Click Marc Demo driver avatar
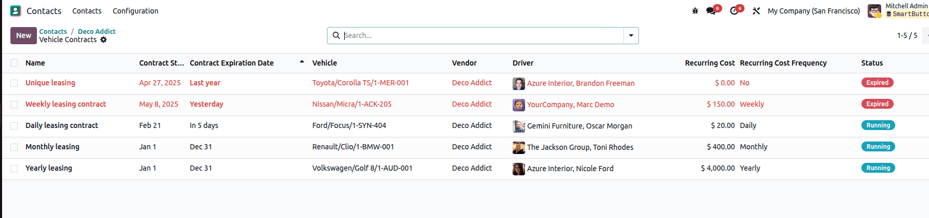Image resolution: width=929 pixels, height=218 pixels. [519, 105]
